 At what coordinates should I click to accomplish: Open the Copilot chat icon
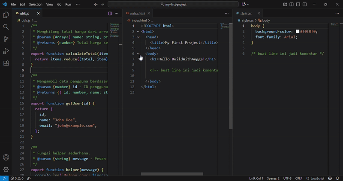[244, 4]
